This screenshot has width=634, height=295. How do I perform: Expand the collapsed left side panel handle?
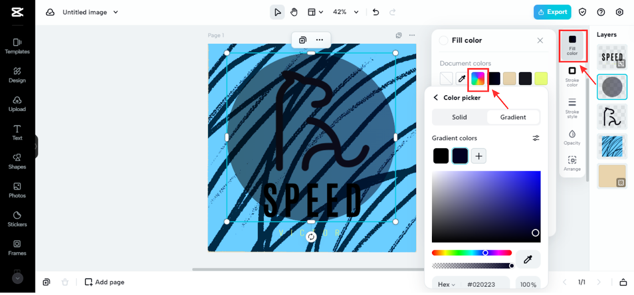point(36,147)
